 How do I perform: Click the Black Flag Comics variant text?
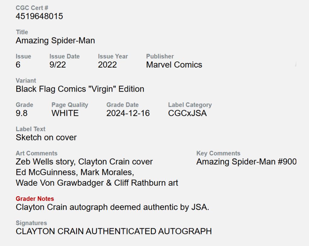pyautogui.click(x=80, y=89)
